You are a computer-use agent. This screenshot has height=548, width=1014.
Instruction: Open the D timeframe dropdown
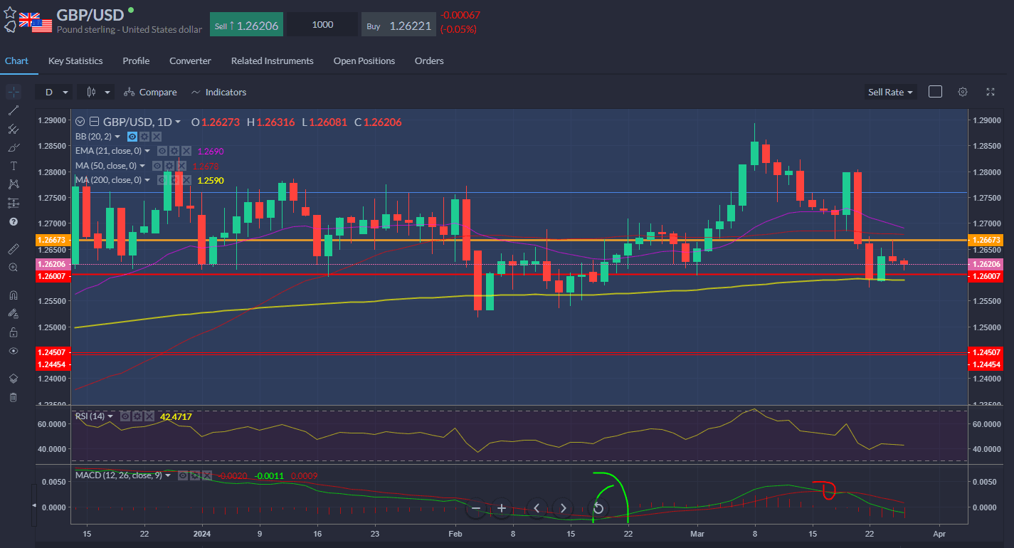point(54,92)
